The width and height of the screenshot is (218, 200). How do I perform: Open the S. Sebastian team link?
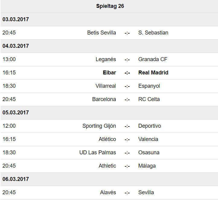pos(153,33)
